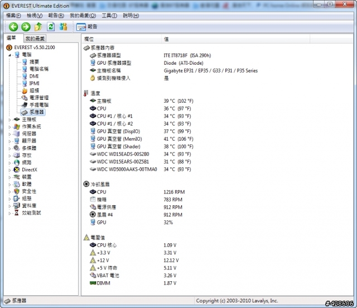
Task: Select the CPU 核心 1.09 V row
Action: [x=133, y=245]
